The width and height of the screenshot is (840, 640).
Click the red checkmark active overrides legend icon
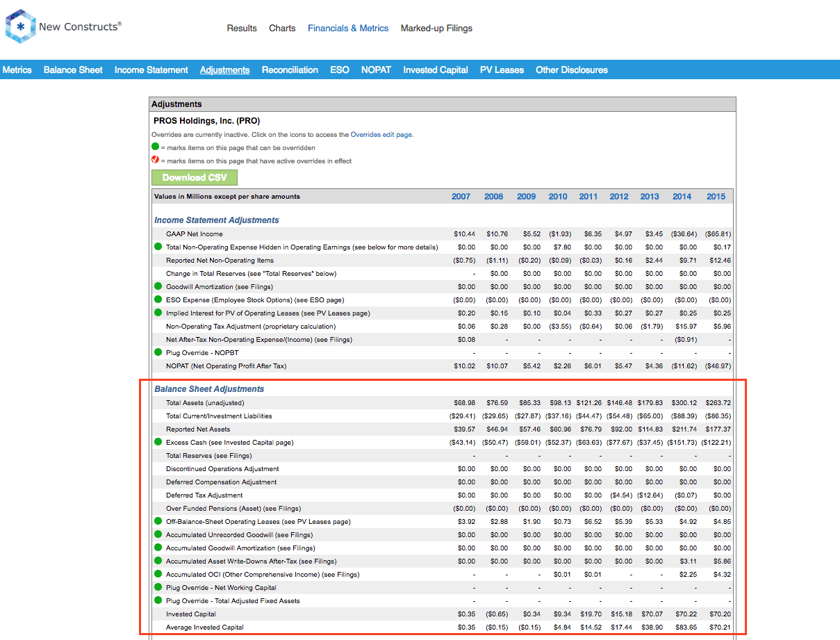pos(156,160)
